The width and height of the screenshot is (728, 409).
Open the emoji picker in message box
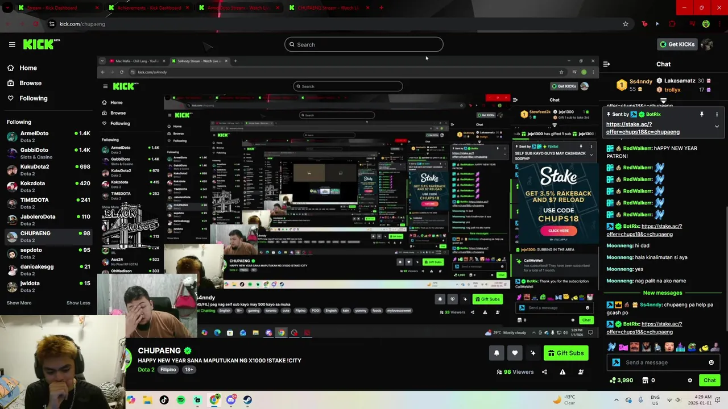pyautogui.click(x=711, y=362)
